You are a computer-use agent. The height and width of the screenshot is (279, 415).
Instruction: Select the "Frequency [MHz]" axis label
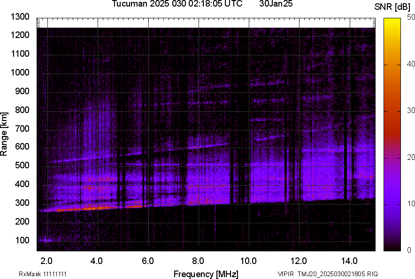point(206,274)
